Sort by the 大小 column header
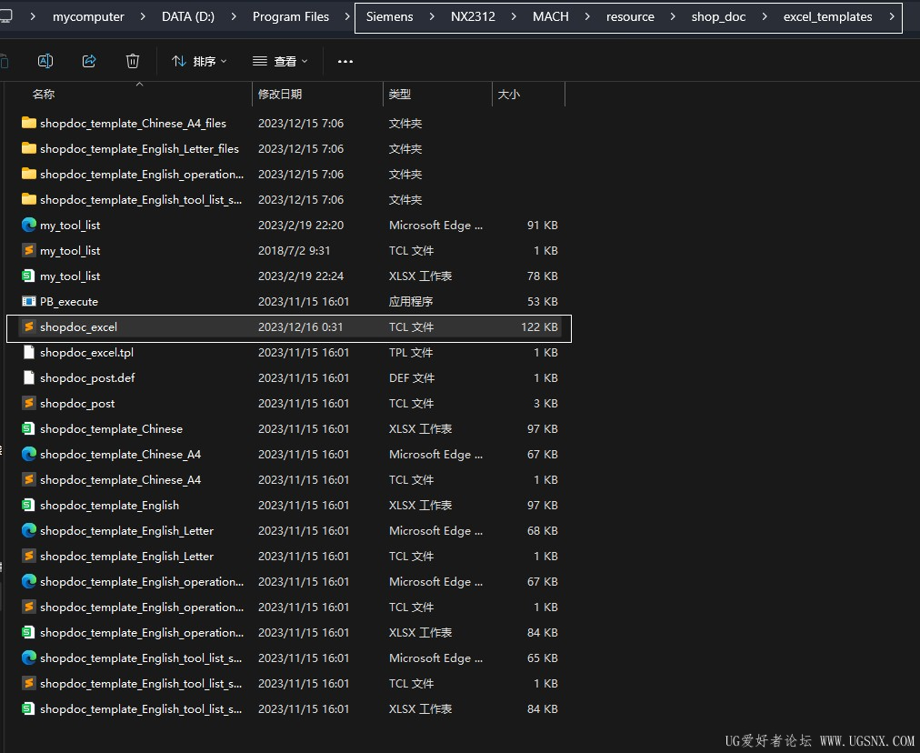Image resolution: width=920 pixels, height=753 pixels. tap(509, 94)
